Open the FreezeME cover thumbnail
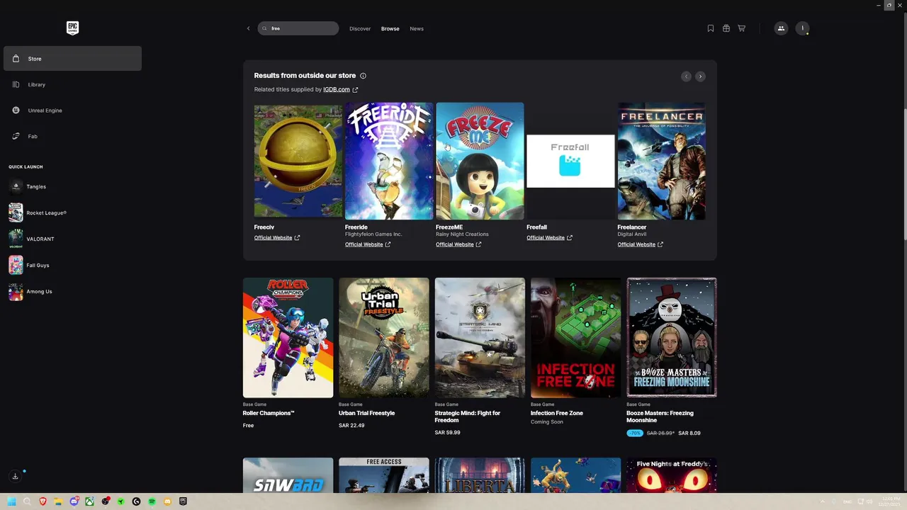 pyautogui.click(x=480, y=161)
